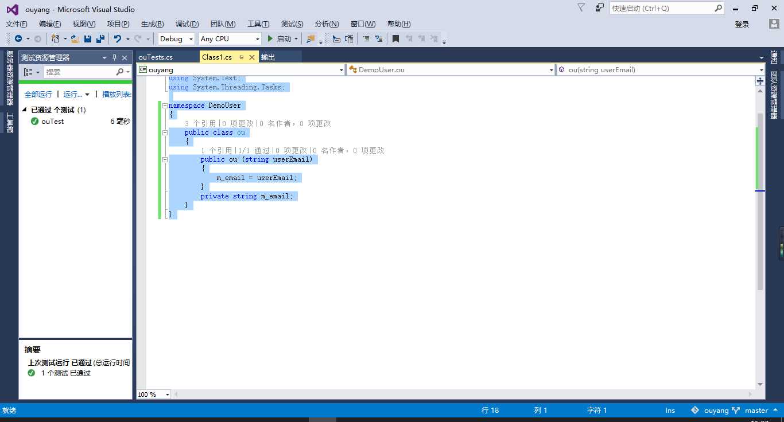This screenshot has height=422, width=784.
Task: Save current file with single disk icon
Action: (88, 39)
